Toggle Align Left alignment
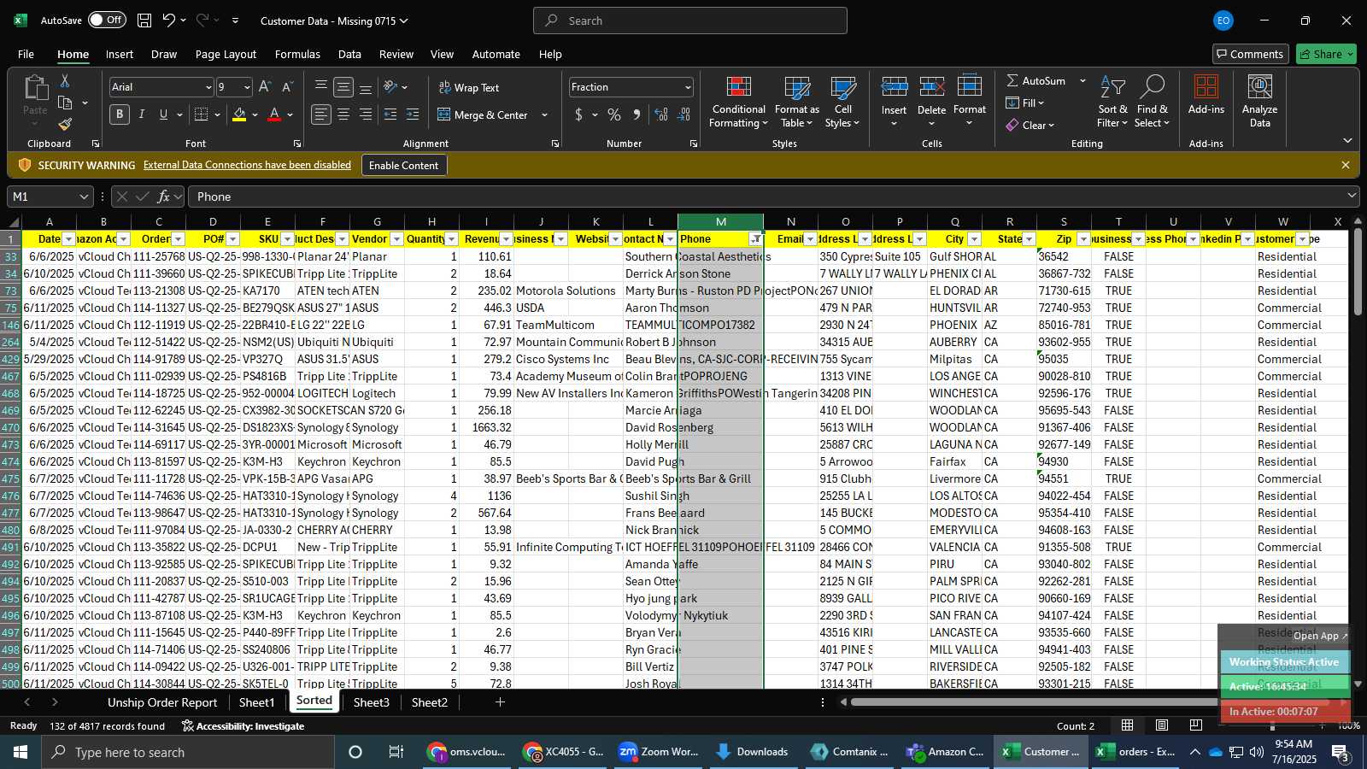Viewport: 1367px width, 769px height. point(321,114)
